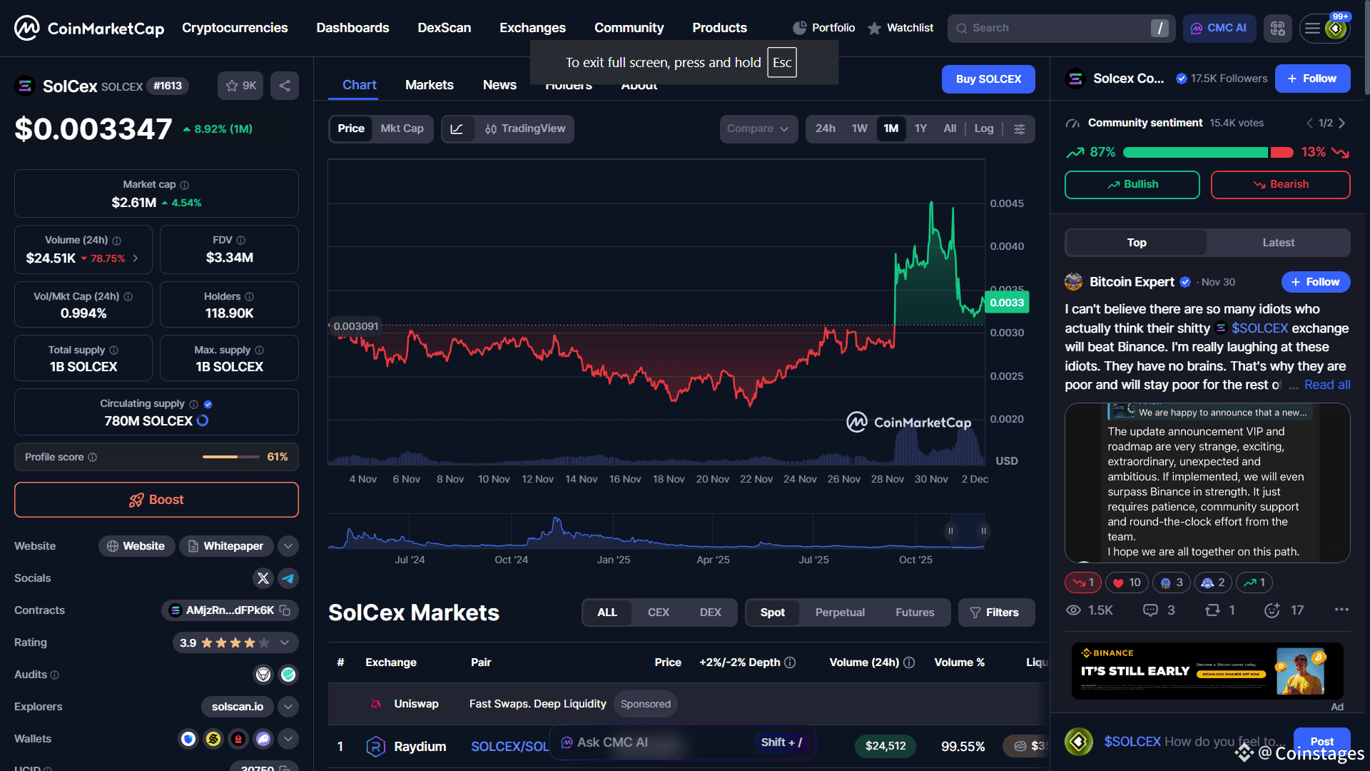
Task: Click the share icon next to SolCex
Action: point(285,86)
